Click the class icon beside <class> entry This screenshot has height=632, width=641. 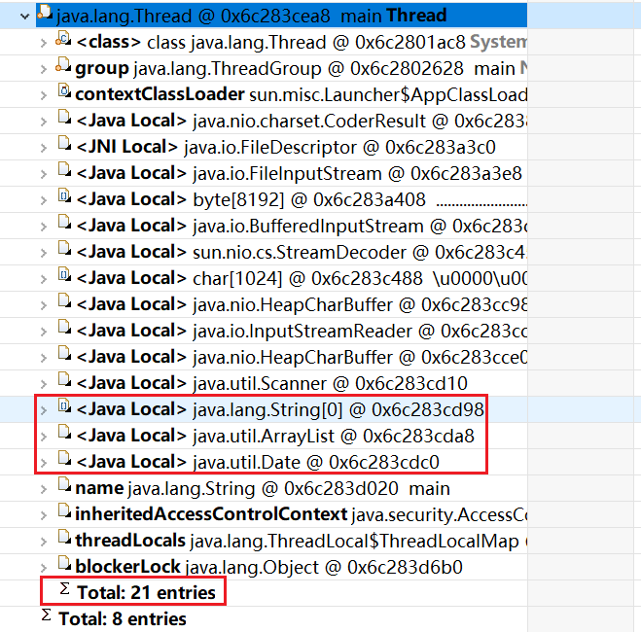[x=63, y=38]
